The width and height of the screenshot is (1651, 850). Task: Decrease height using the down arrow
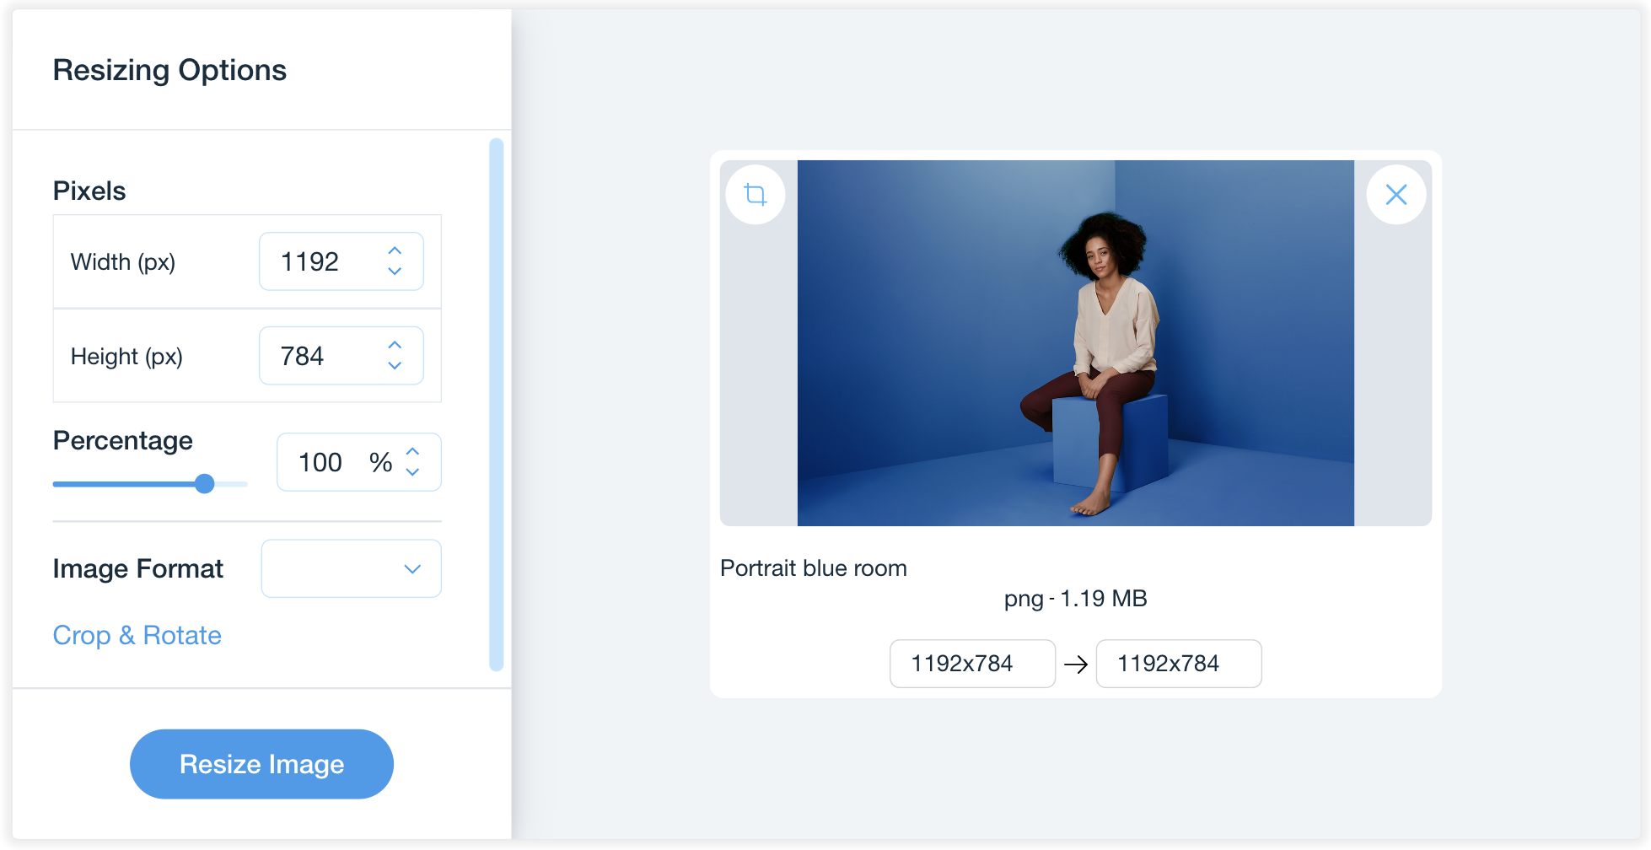[395, 366]
